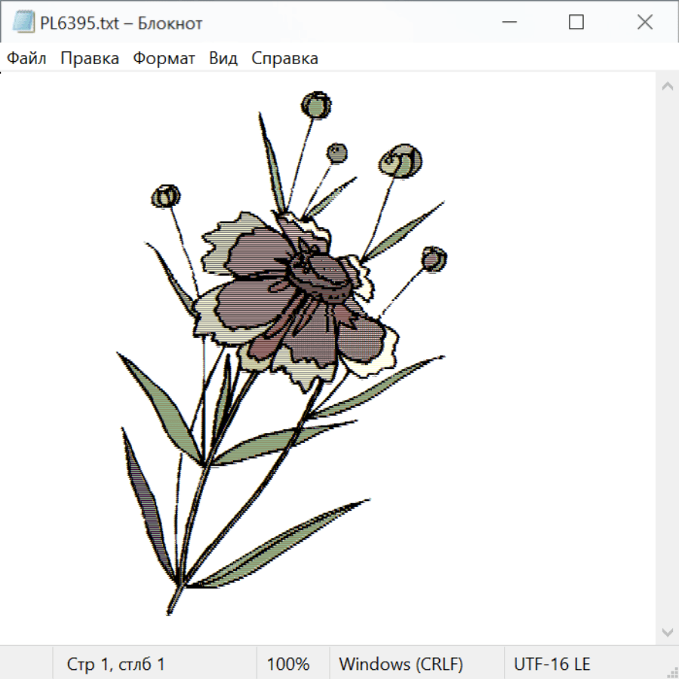Open the Справка menu

[x=284, y=59]
